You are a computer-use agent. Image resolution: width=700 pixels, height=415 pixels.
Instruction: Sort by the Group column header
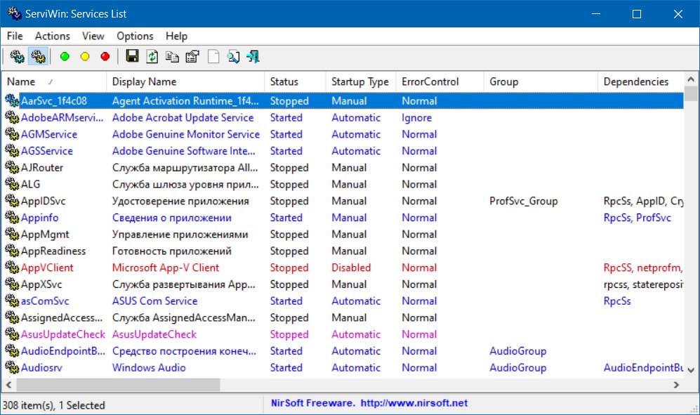tap(541, 81)
